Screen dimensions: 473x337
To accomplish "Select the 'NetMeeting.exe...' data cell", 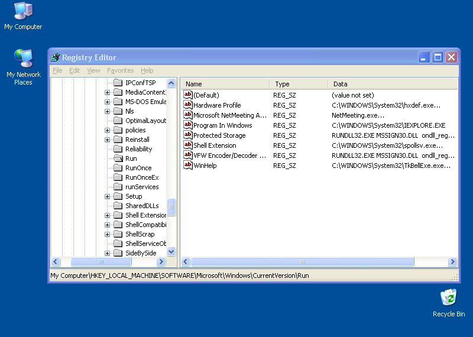I will coord(358,115).
